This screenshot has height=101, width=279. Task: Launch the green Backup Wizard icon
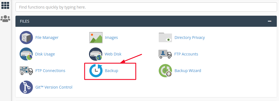(x=165, y=71)
